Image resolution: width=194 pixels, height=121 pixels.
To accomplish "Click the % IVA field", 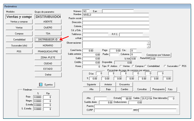I will pos(134,58).
